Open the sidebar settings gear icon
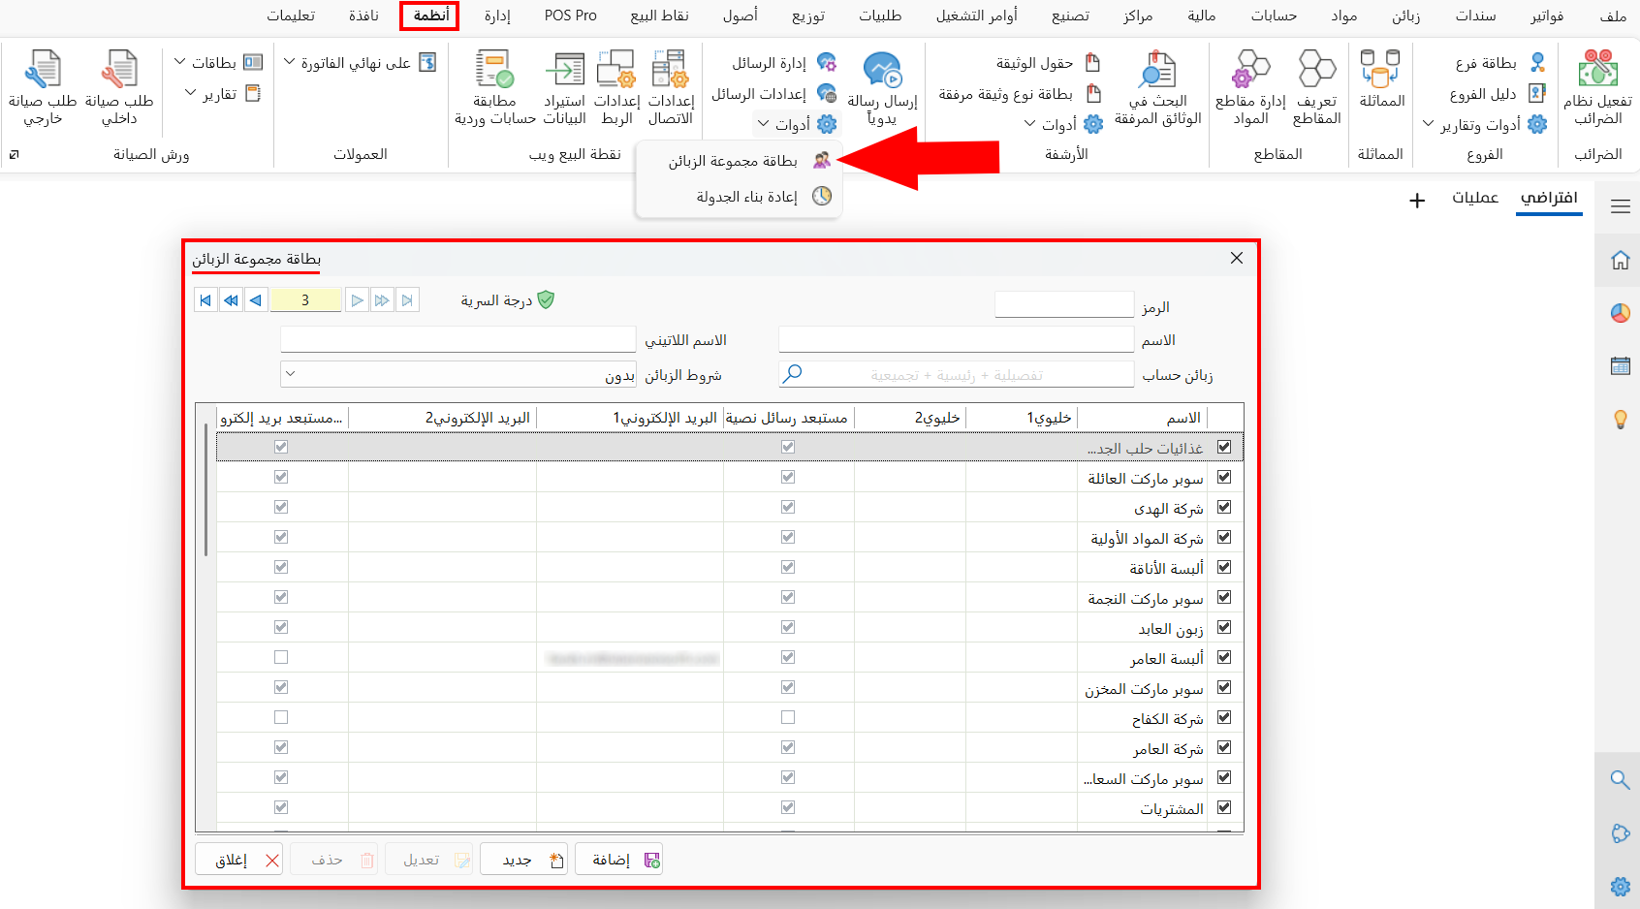The image size is (1640, 909). click(x=1620, y=886)
